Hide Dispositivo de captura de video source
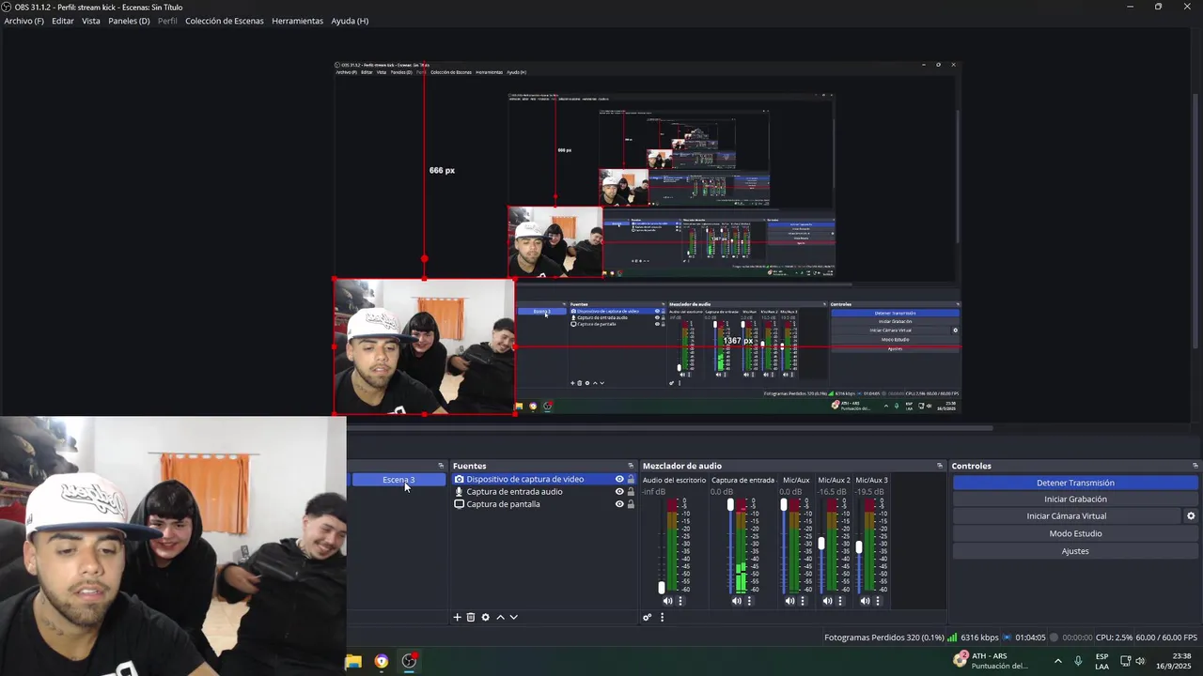This screenshot has width=1203, height=676. (619, 479)
